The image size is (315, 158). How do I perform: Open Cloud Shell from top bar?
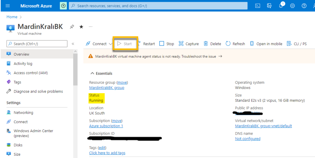[x=258, y=6]
